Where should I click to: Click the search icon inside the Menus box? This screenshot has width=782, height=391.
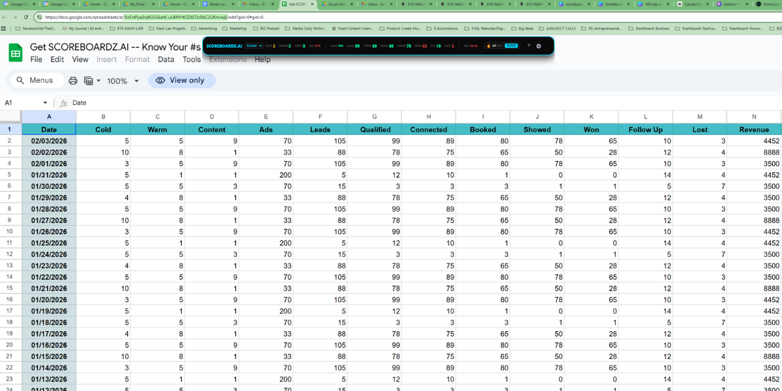pyautogui.click(x=20, y=80)
